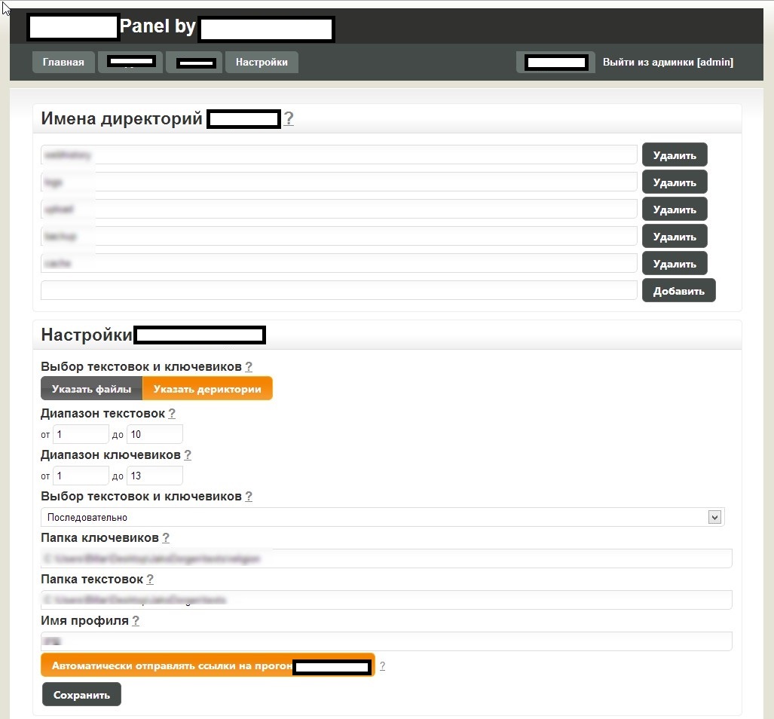774x719 pixels.
Task: Delete the first directory with Удалить
Action: point(674,155)
